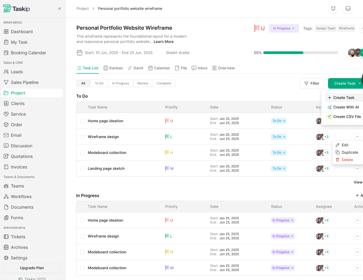Click the Upgrade Plan button
363x280 pixels.
(32, 268)
